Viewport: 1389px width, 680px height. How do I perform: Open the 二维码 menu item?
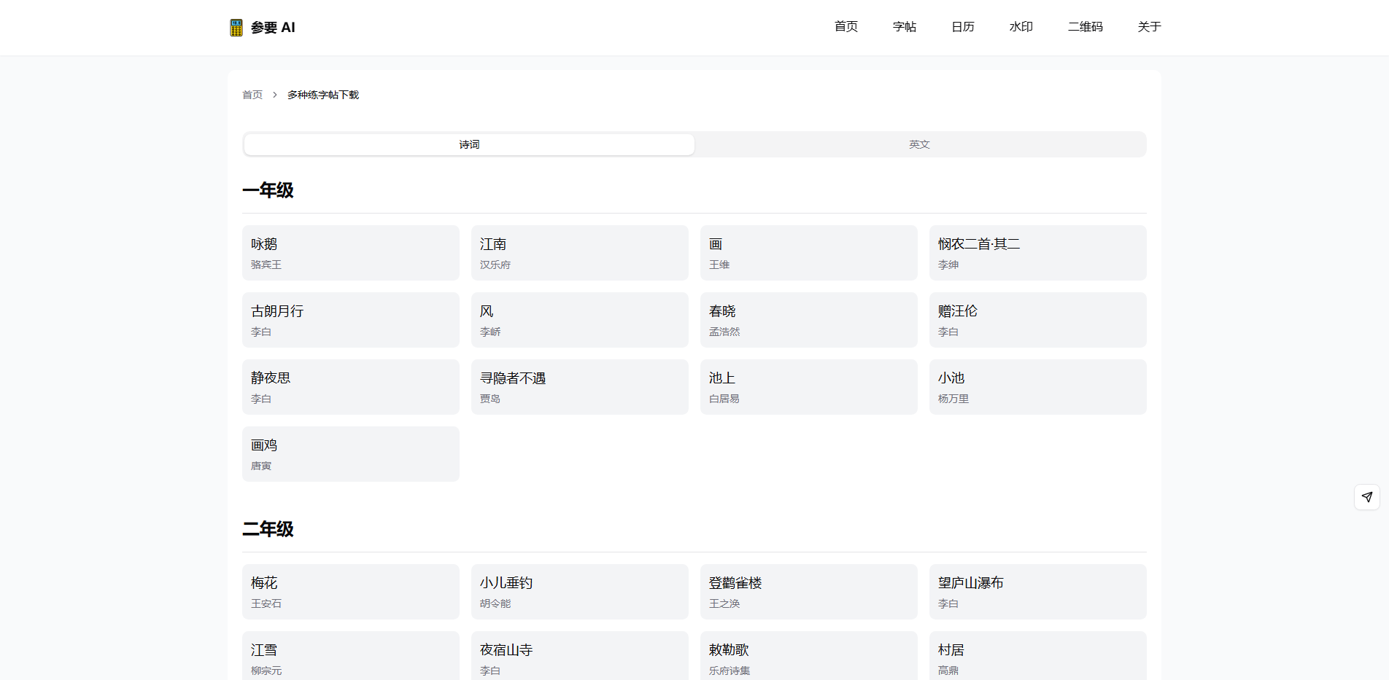point(1085,26)
